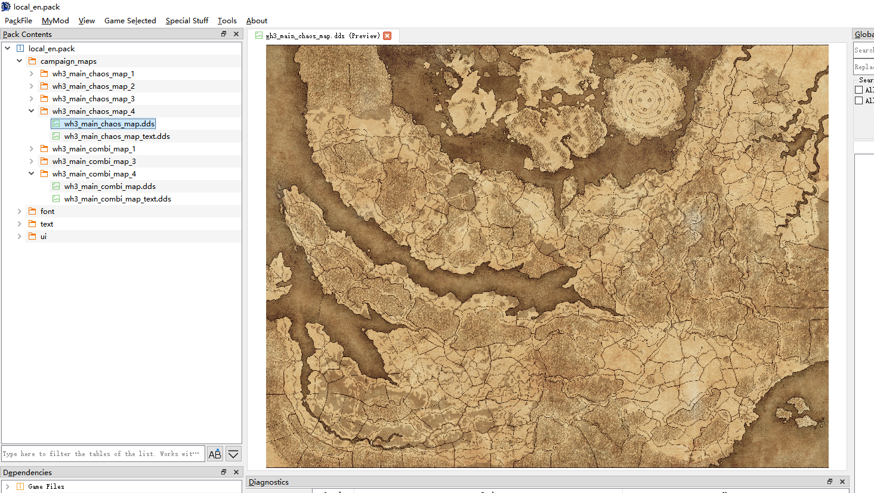The image size is (874, 493).
Task: Open the PackFile menu
Action: 18,20
